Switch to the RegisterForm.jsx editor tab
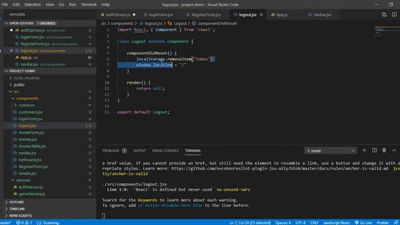This screenshot has width=400, height=225. pos(206,14)
